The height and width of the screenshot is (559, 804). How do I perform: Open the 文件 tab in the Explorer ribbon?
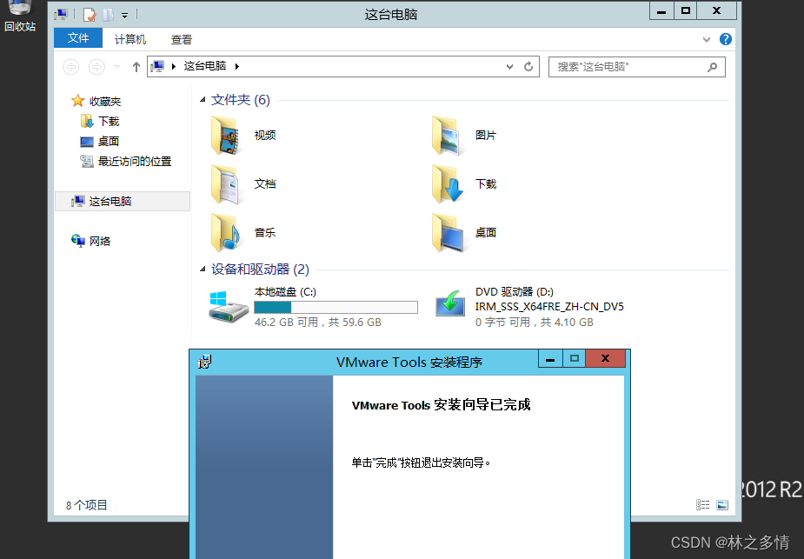tap(78, 38)
